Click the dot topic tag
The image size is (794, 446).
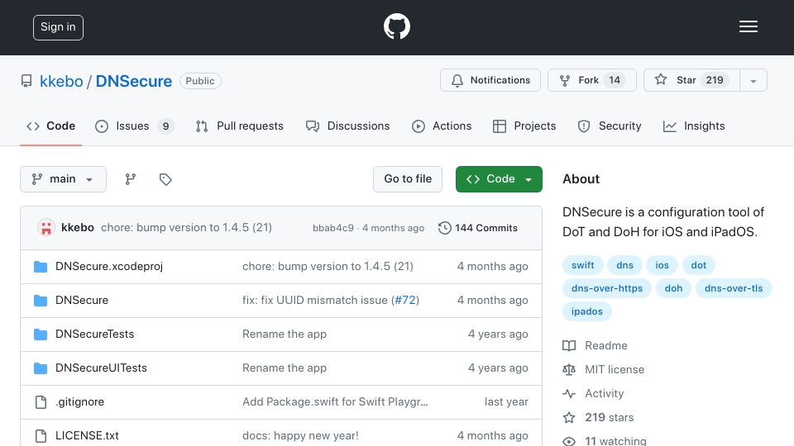(x=698, y=265)
